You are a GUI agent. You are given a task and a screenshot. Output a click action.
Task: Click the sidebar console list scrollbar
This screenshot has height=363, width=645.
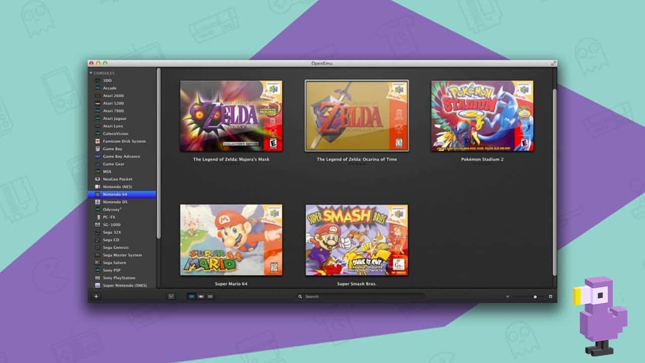pyautogui.click(x=159, y=153)
